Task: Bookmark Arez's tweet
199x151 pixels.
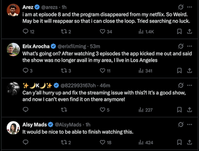Action: (x=179, y=31)
